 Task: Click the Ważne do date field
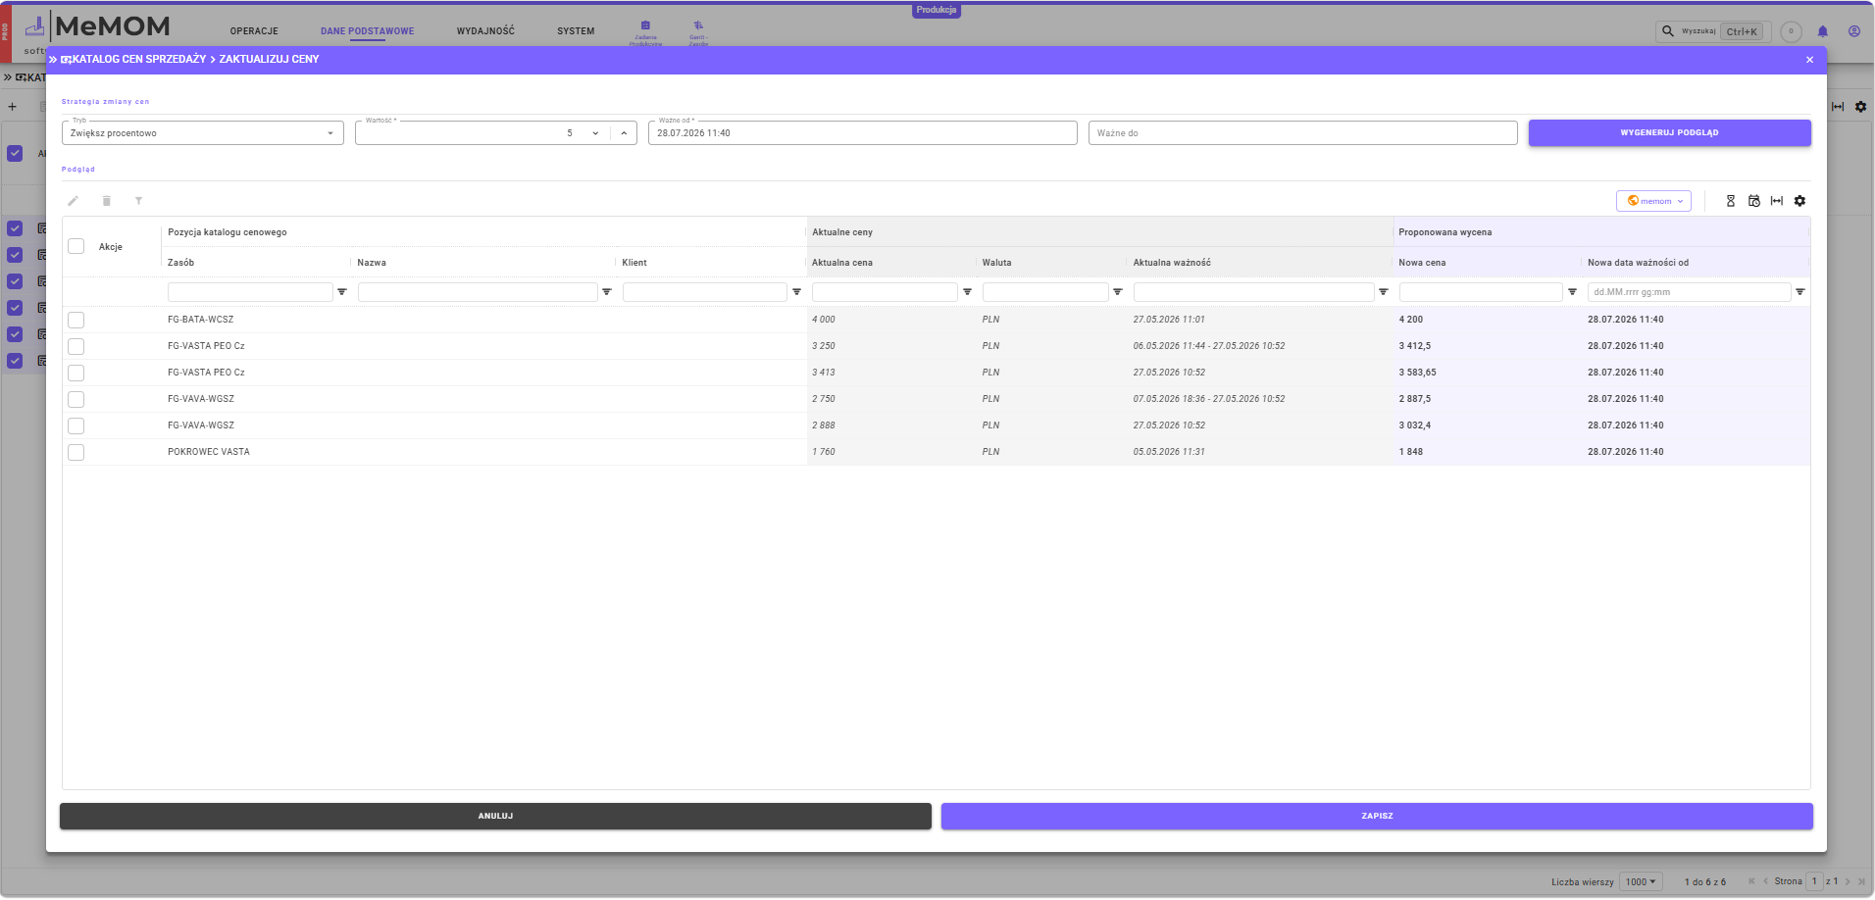coord(1303,133)
